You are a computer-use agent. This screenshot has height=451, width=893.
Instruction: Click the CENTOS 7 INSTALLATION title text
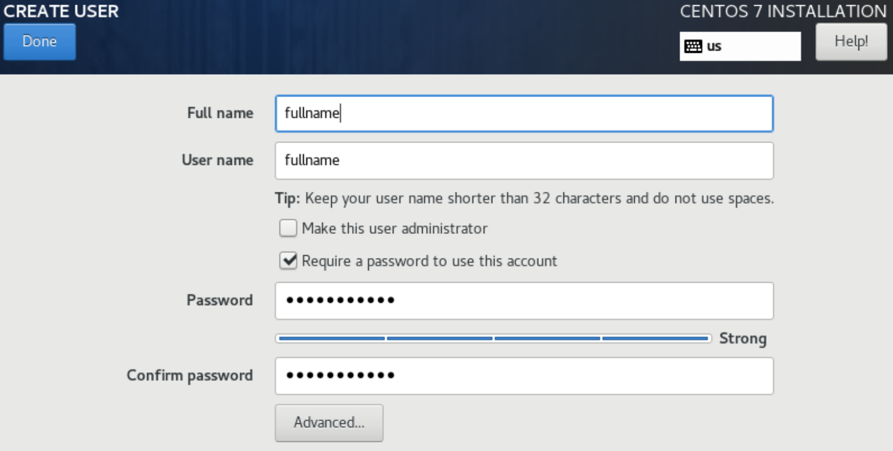[x=783, y=11]
